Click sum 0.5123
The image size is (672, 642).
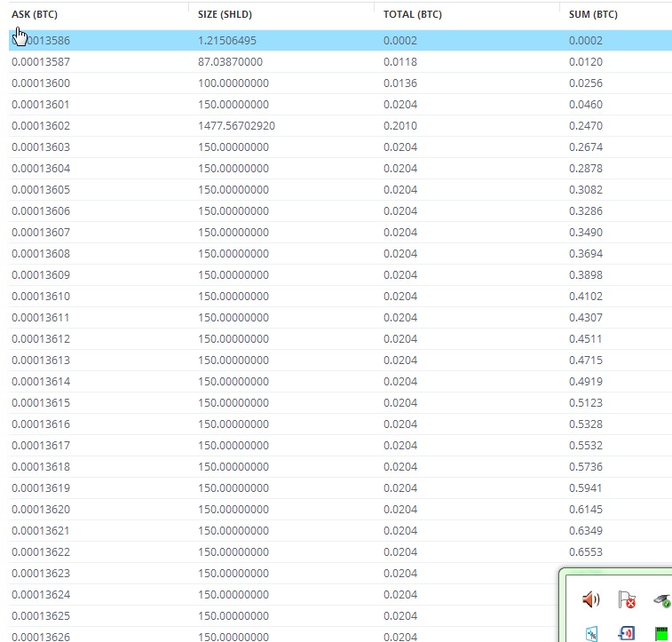586,403
